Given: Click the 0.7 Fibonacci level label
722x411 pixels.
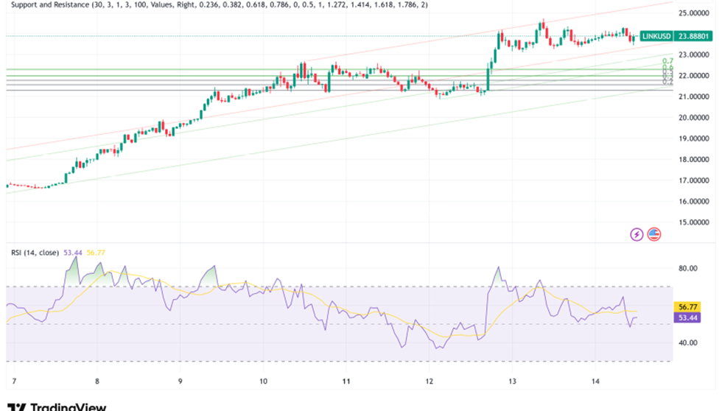Looking at the screenshot, I should pos(667,61).
